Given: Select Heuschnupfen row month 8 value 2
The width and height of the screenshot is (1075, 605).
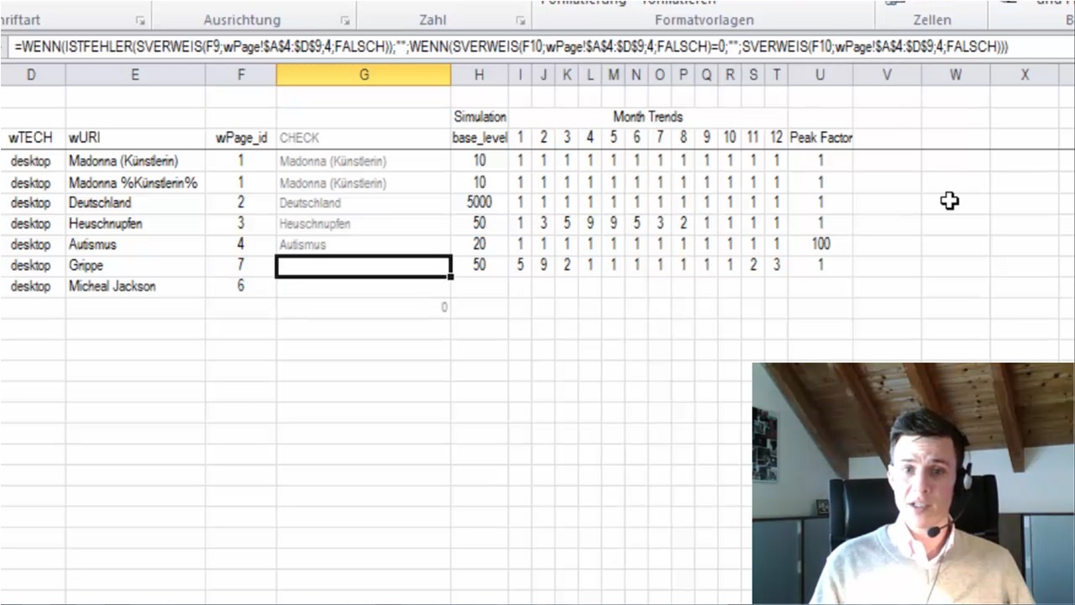Looking at the screenshot, I should click(684, 224).
